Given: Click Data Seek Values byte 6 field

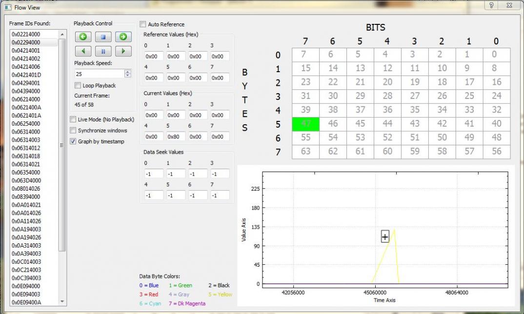Looking at the screenshot, I should click(x=198, y=195).
